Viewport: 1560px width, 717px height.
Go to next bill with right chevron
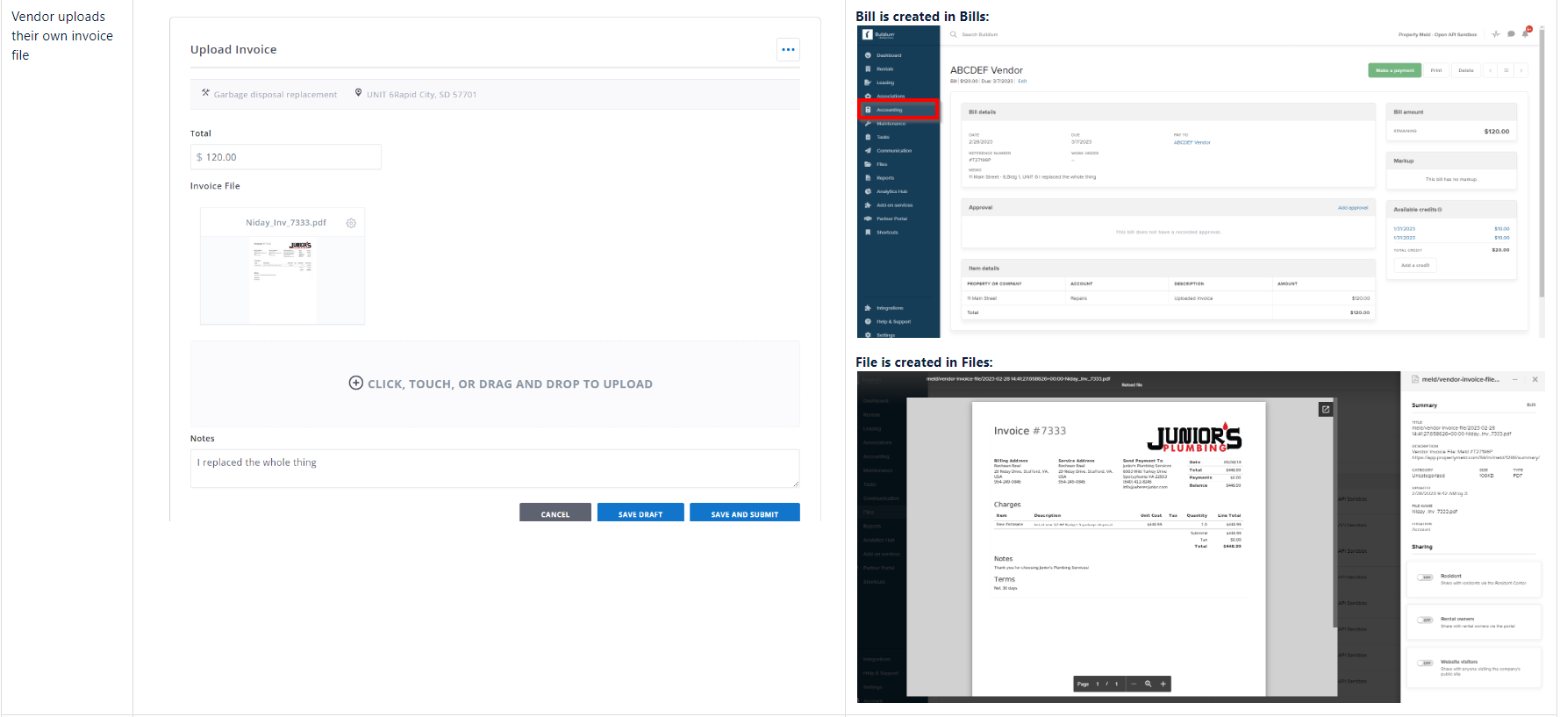pyautogui.click(x=1521, y=70)
